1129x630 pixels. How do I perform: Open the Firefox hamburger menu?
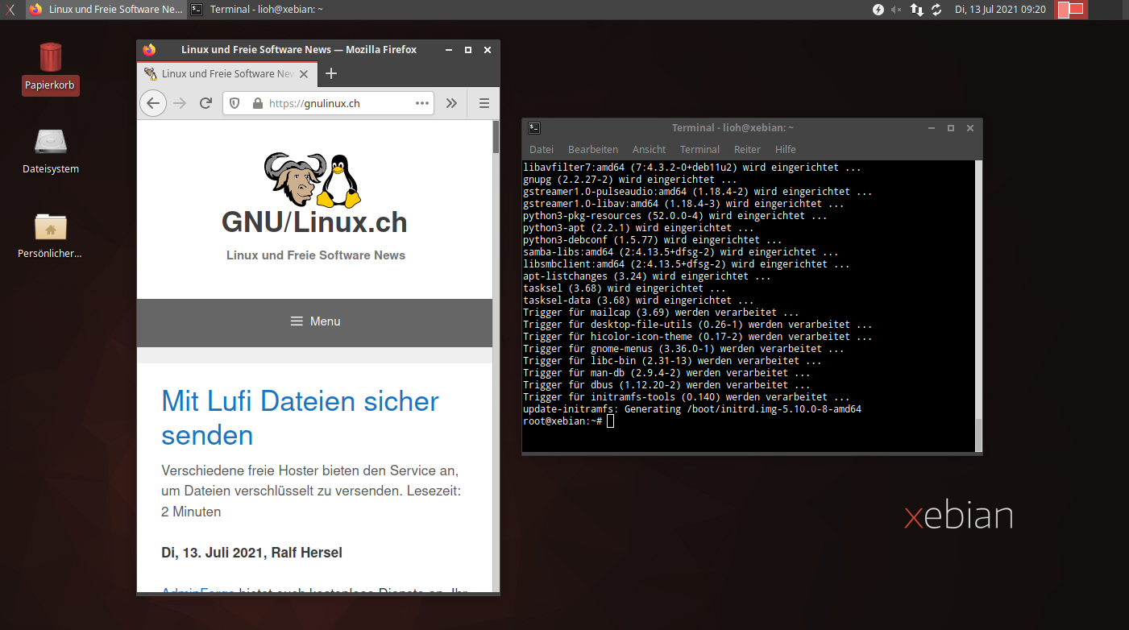(x=484, y=103)
